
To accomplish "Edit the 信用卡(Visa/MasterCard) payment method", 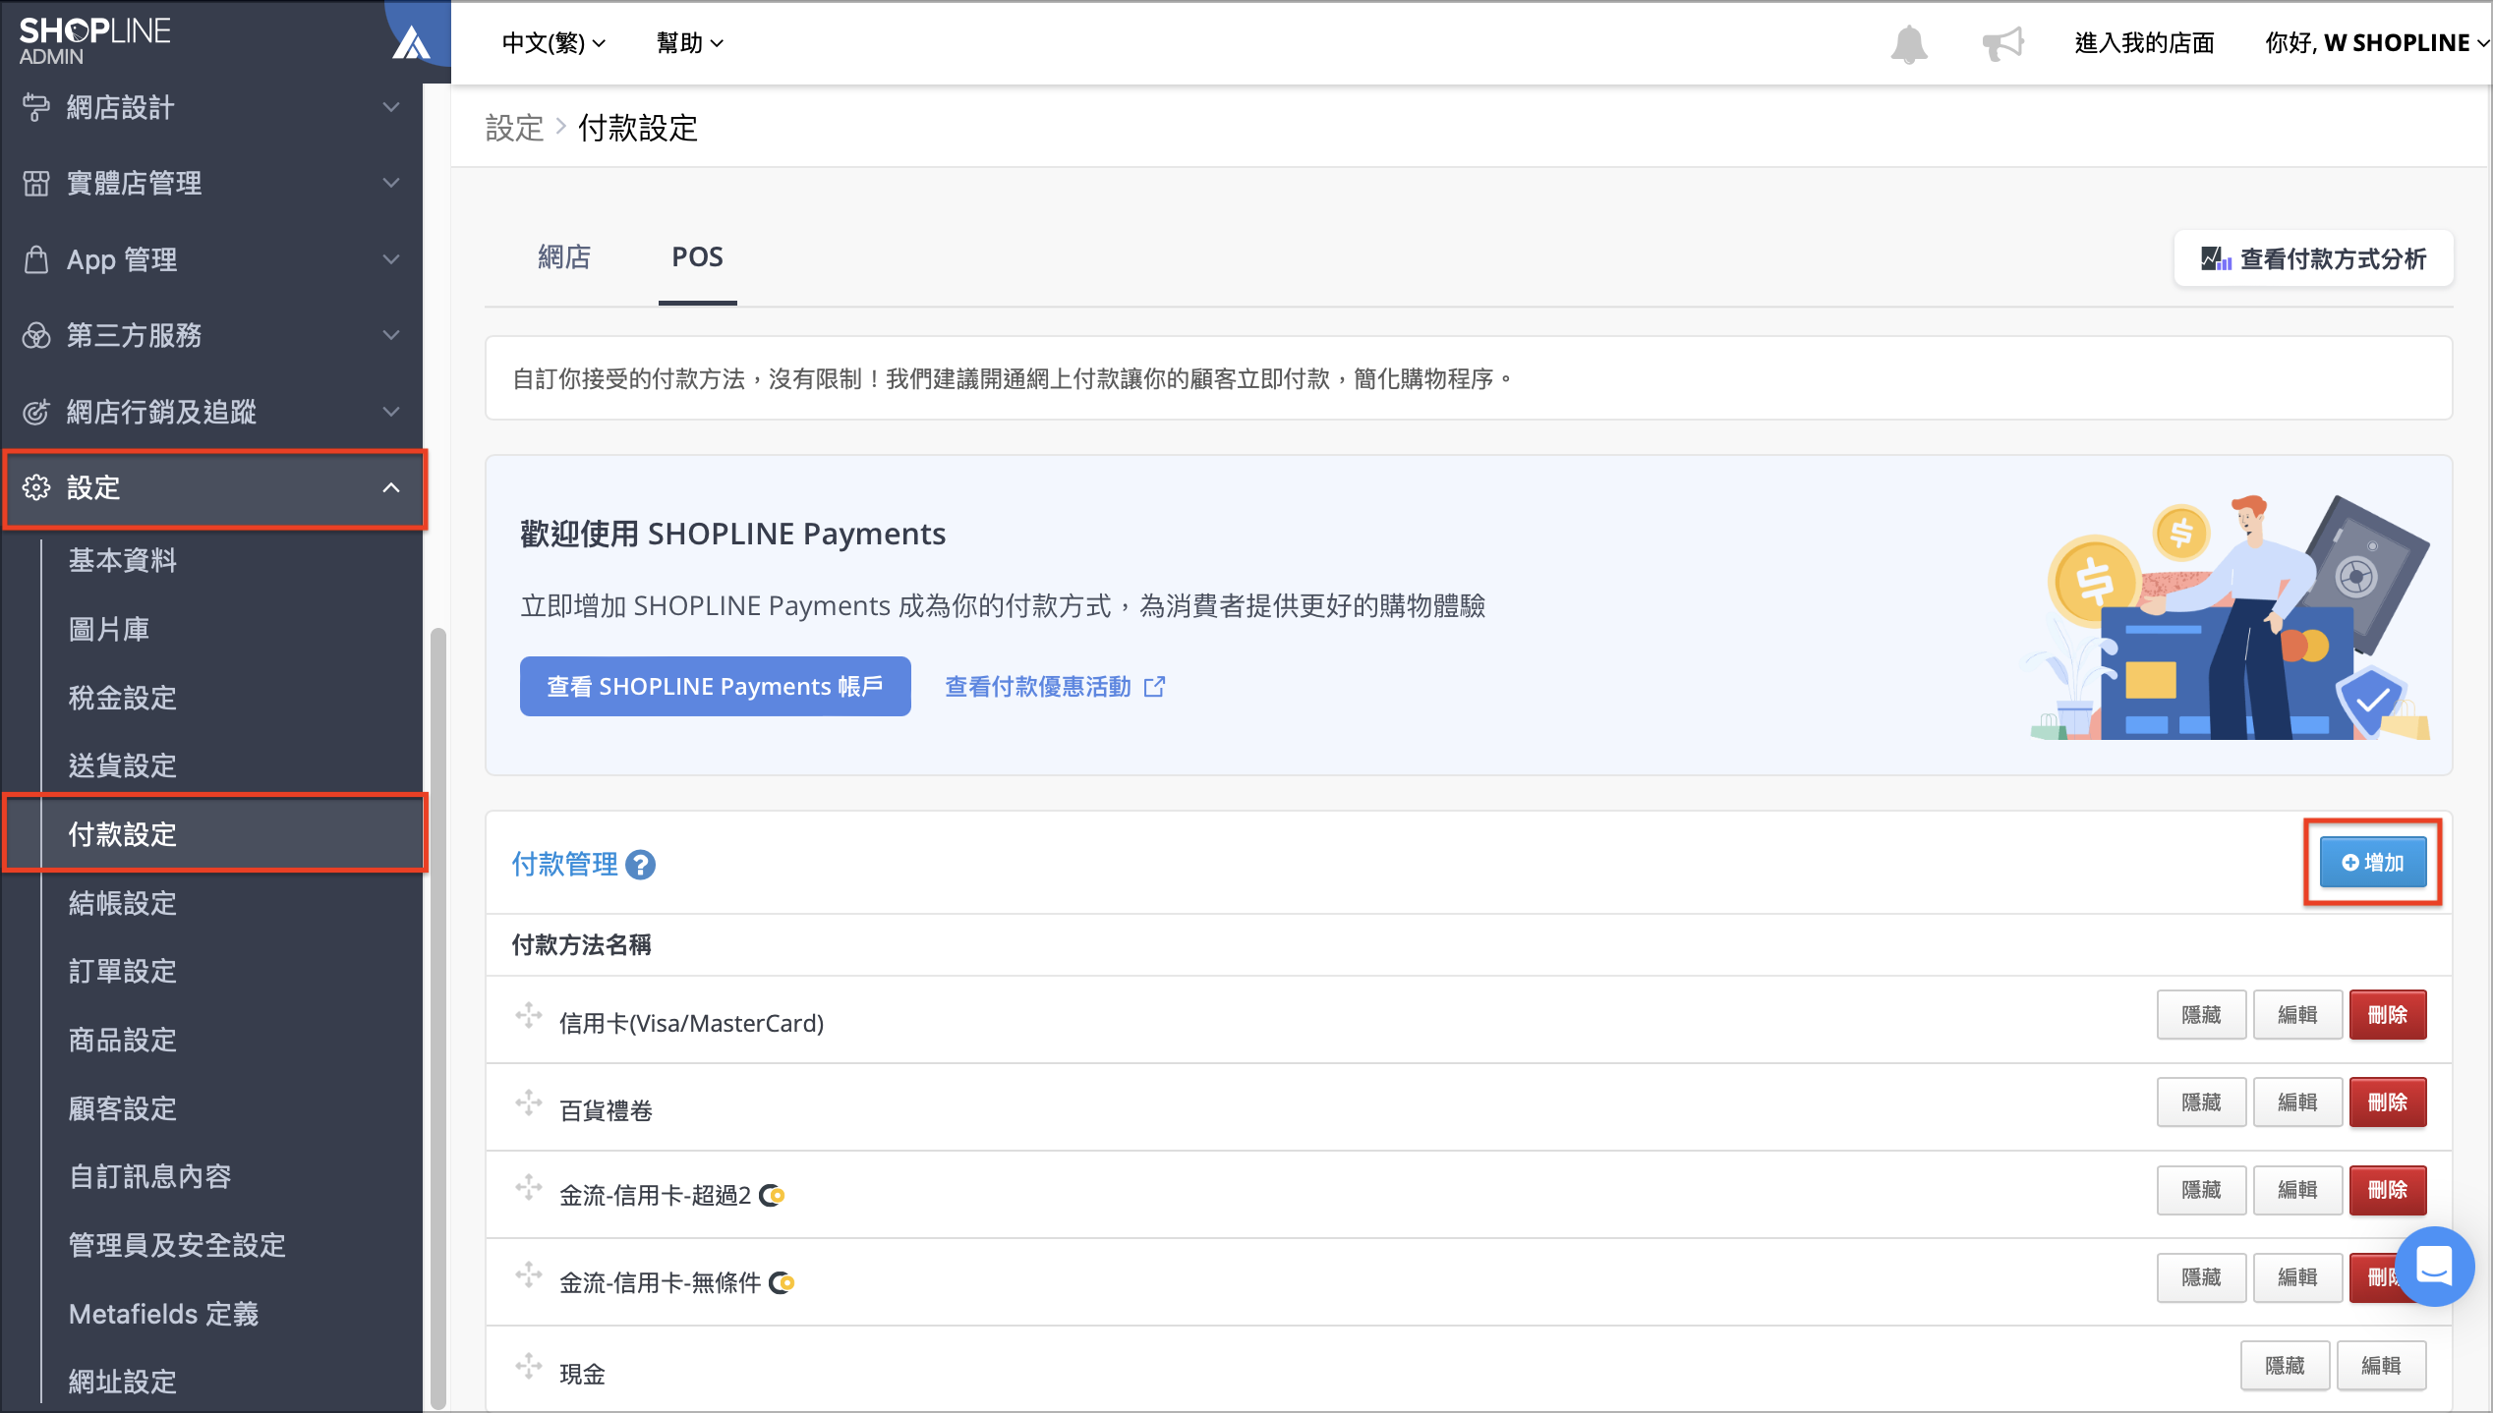I will click(2297, 1014).
